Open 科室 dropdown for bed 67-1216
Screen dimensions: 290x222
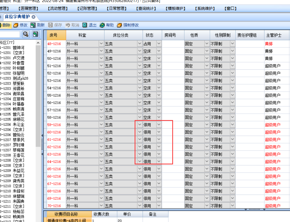click(101, 184)
